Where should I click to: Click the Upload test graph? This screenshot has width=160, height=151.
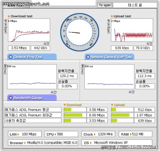[x=132, y=30]
